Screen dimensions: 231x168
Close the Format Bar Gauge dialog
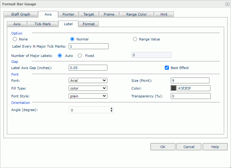227,4
